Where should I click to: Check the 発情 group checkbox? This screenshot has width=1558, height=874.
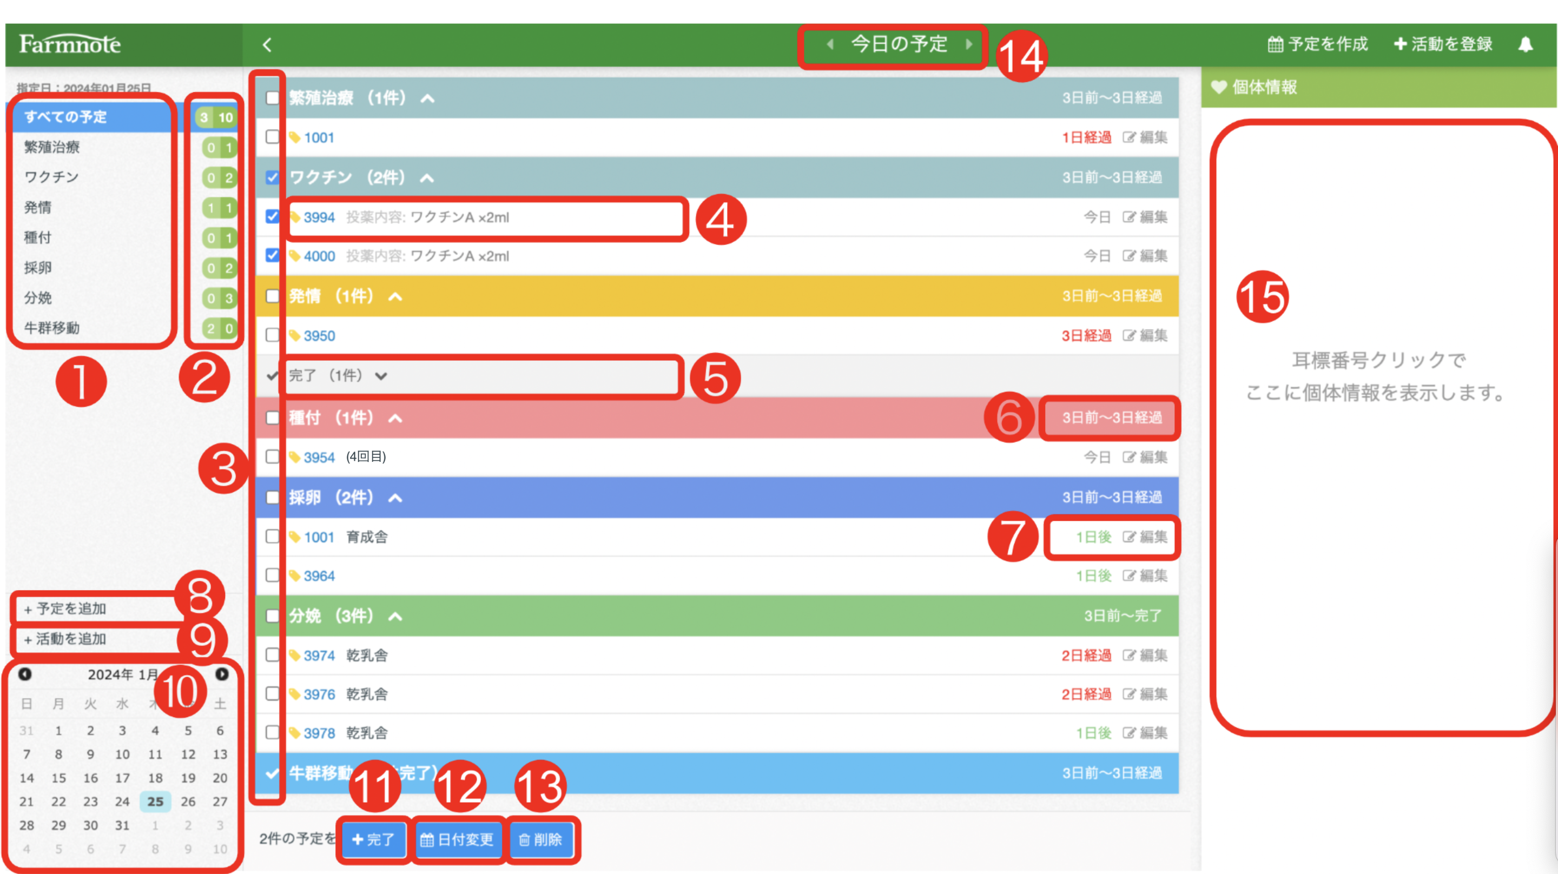(273, 296)
